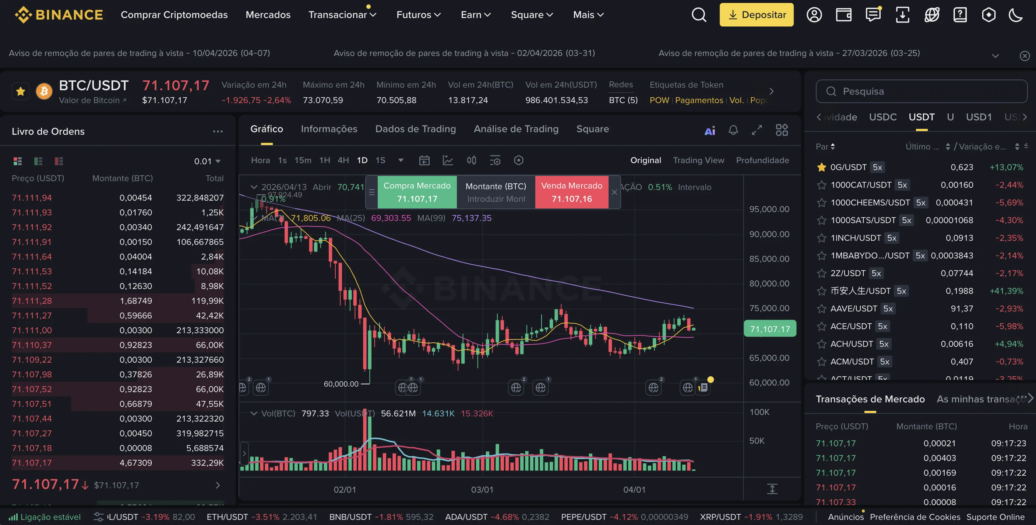1036x525 pixels.
Task: Click the Pesquisa search field
Action: 921,91
